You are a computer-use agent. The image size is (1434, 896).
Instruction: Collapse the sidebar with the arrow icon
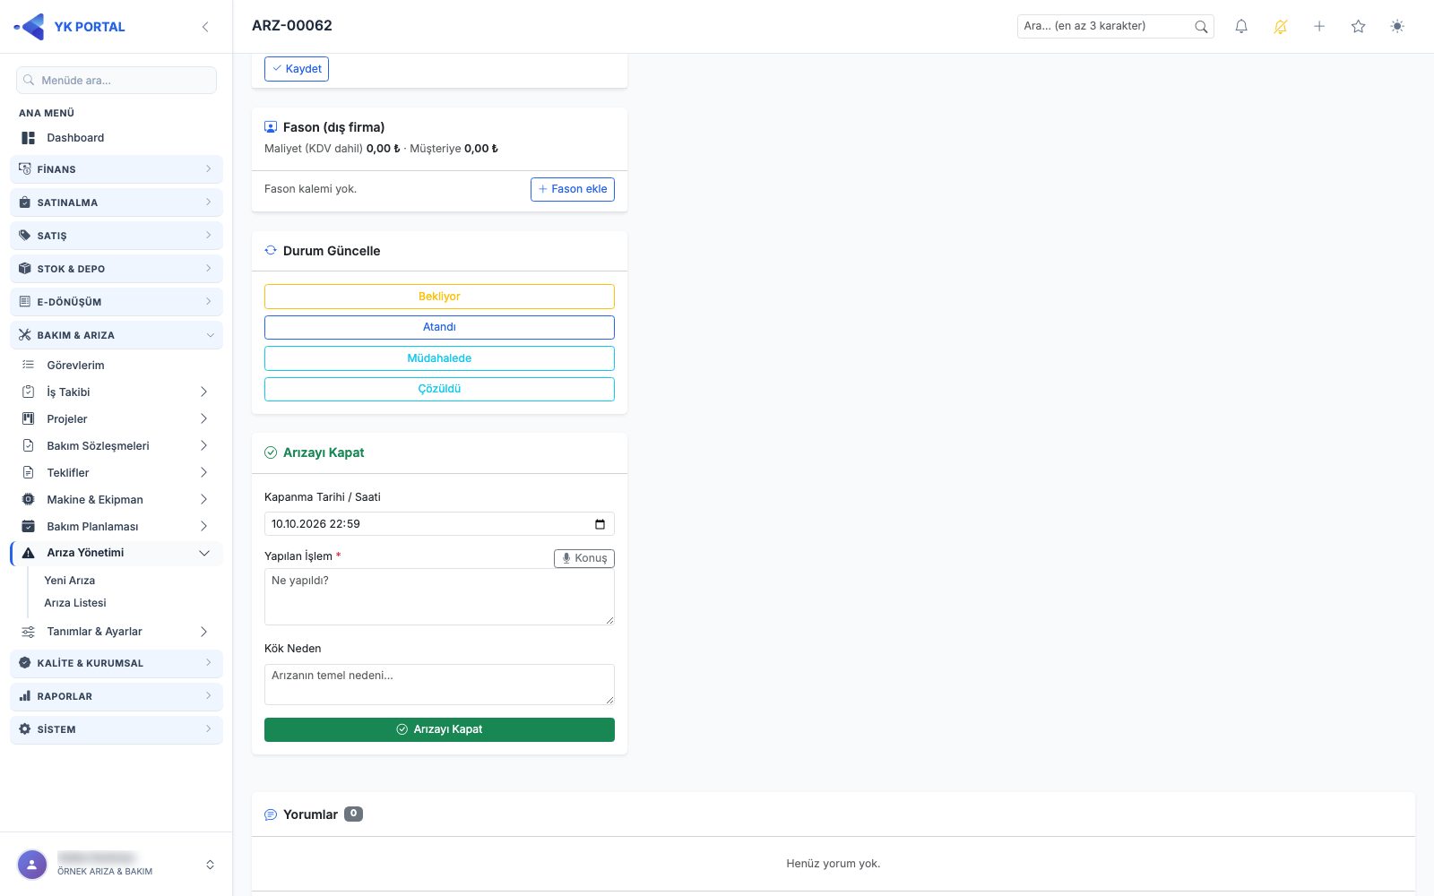(x=205, y=27)
